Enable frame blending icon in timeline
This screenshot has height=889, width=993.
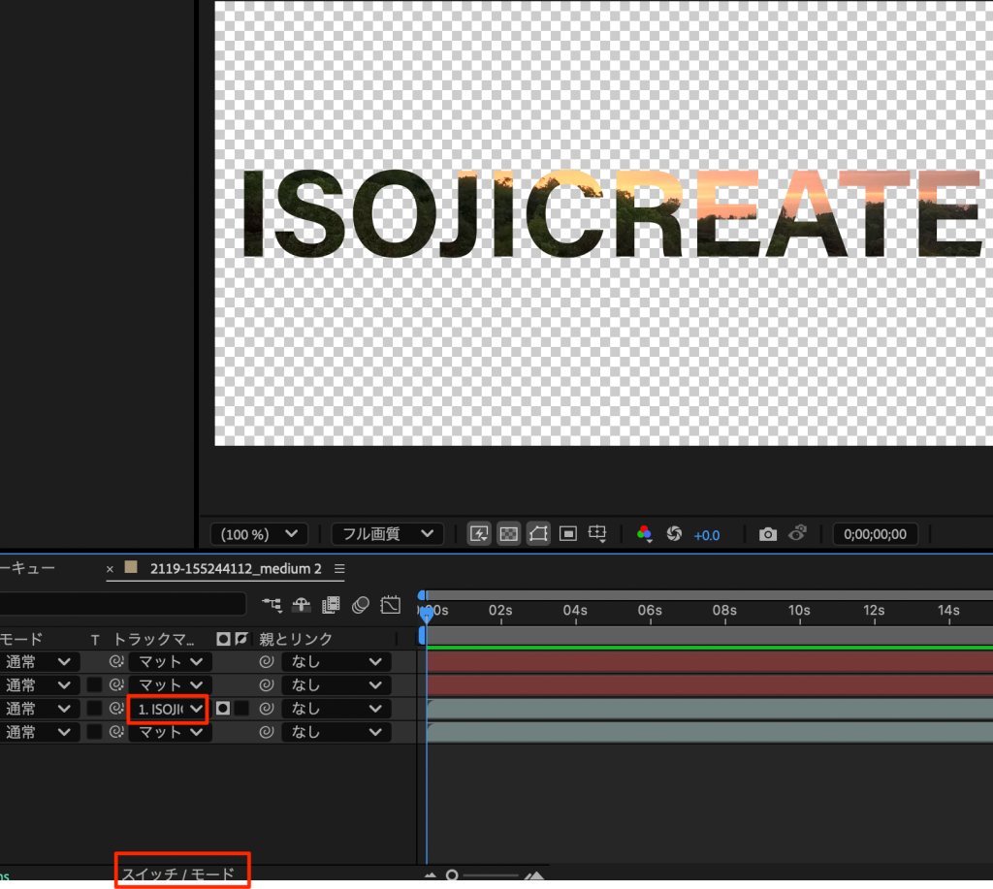332,605
